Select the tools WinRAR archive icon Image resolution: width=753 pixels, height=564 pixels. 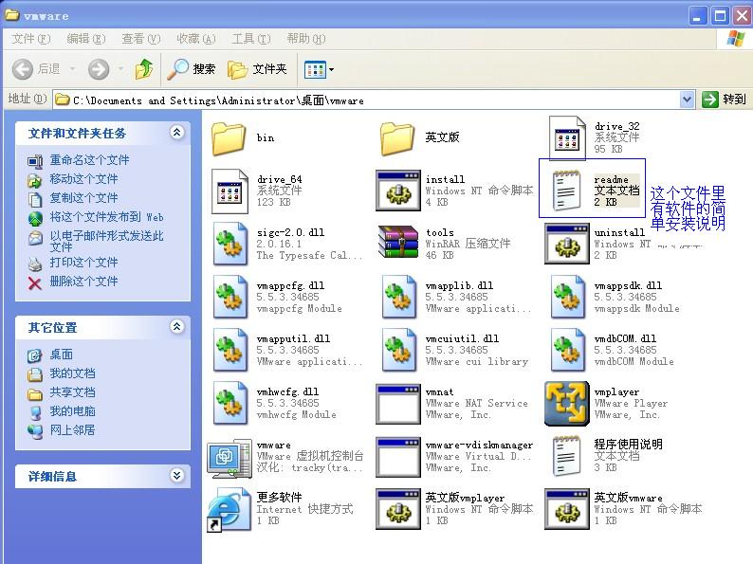(x=398, y=244)
